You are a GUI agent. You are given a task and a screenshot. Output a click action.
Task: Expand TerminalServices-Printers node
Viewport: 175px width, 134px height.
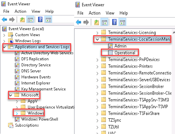pyautogui.click(x=98, y=67)
